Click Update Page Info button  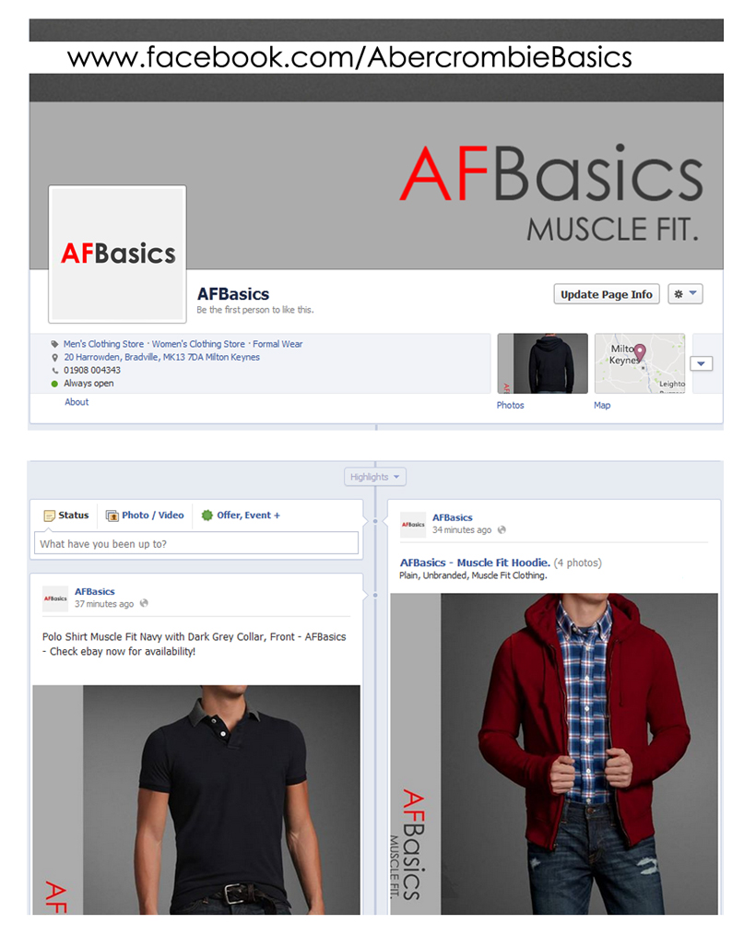607,294
